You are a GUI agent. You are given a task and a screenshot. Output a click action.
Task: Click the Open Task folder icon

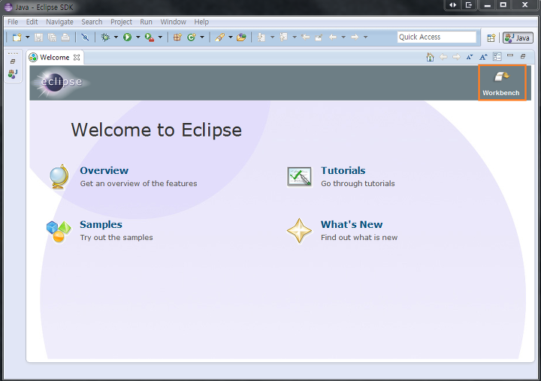click(241, 37)
